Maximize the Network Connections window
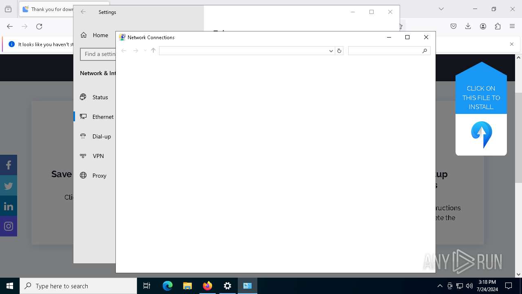This screenshot has width=522, height=294. (x=407, y=37)
